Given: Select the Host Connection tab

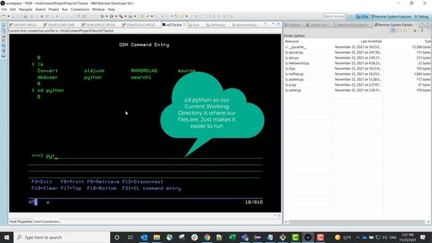Looking at the screenshot, I should pos(47,221).
